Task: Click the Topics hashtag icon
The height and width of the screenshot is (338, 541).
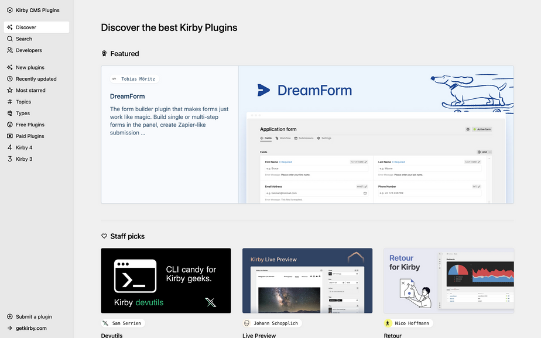Action: pyautogui.click(x=10, y=102)
